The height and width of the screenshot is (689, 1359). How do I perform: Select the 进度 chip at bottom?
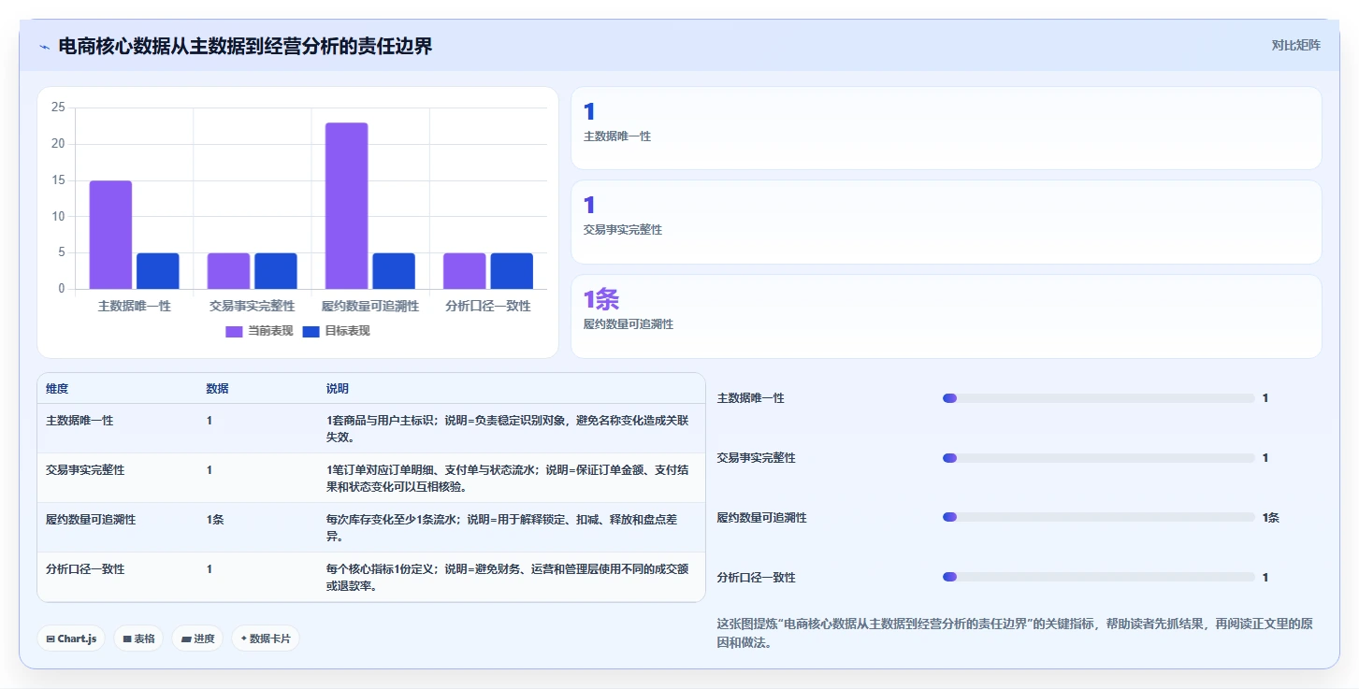pyautogui.click(x=197, y=639)
